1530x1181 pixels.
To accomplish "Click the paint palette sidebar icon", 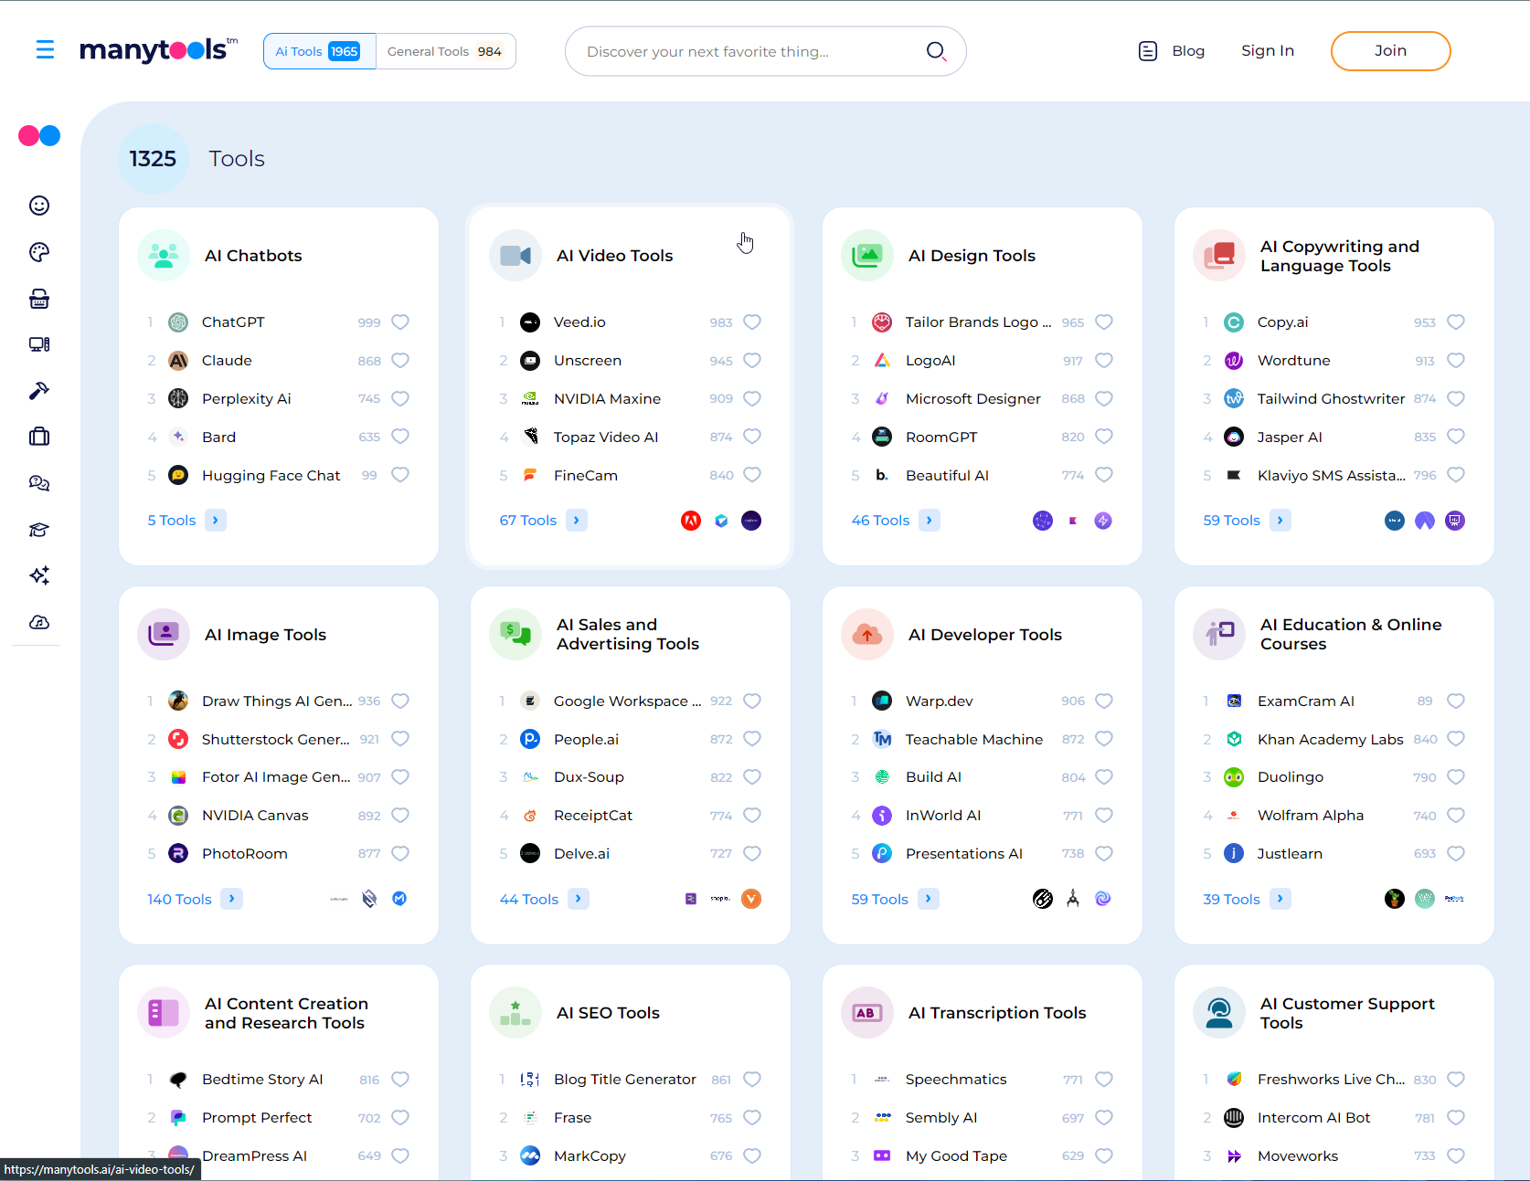I will point(39,252).
